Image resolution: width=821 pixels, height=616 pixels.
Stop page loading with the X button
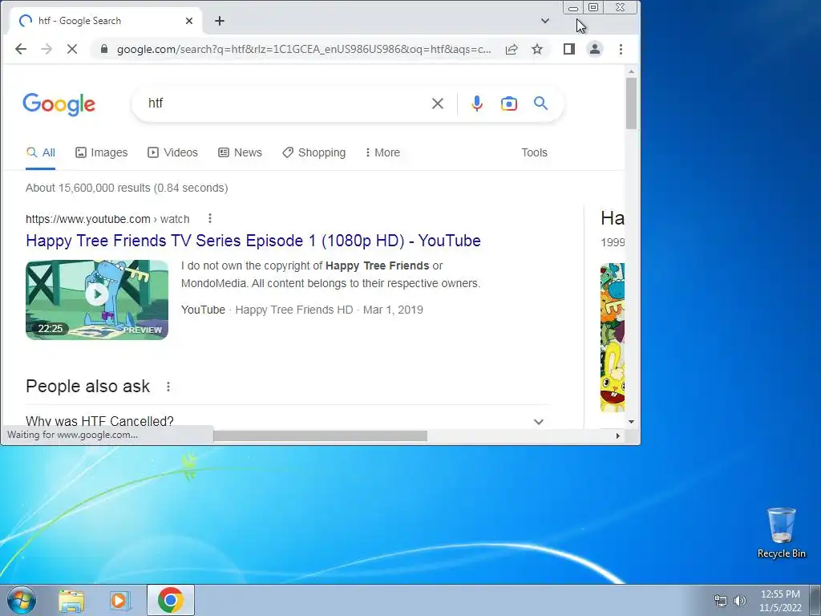point(72,49)
